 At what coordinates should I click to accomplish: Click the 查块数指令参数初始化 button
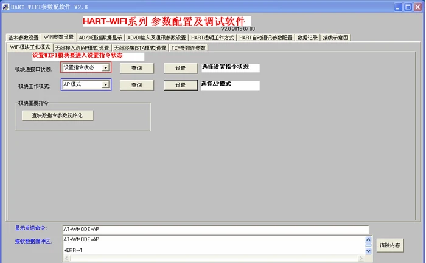coord(57,115)
